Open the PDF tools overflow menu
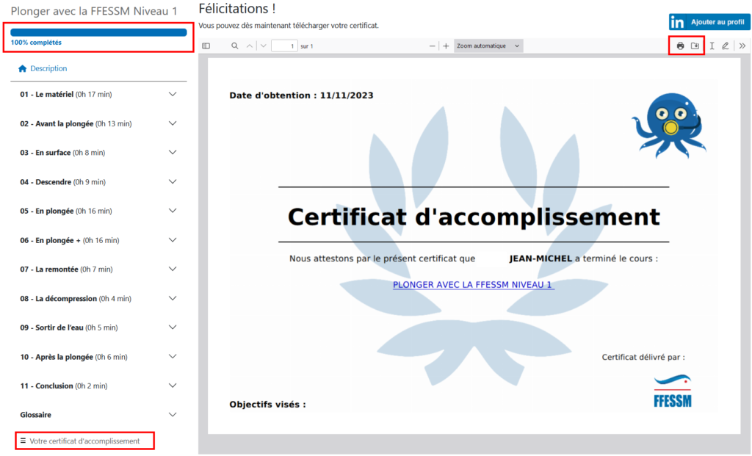 (x=742, y=46)
